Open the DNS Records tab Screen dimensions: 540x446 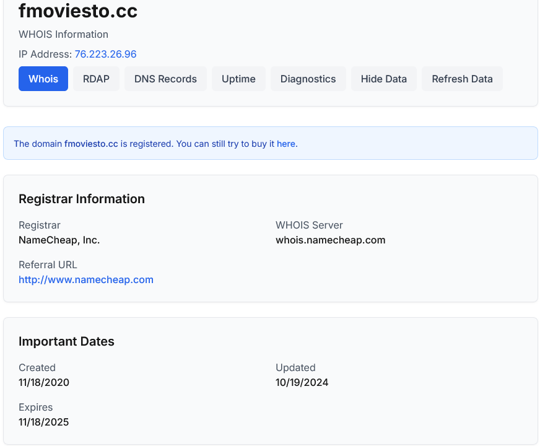click(165, 79)
